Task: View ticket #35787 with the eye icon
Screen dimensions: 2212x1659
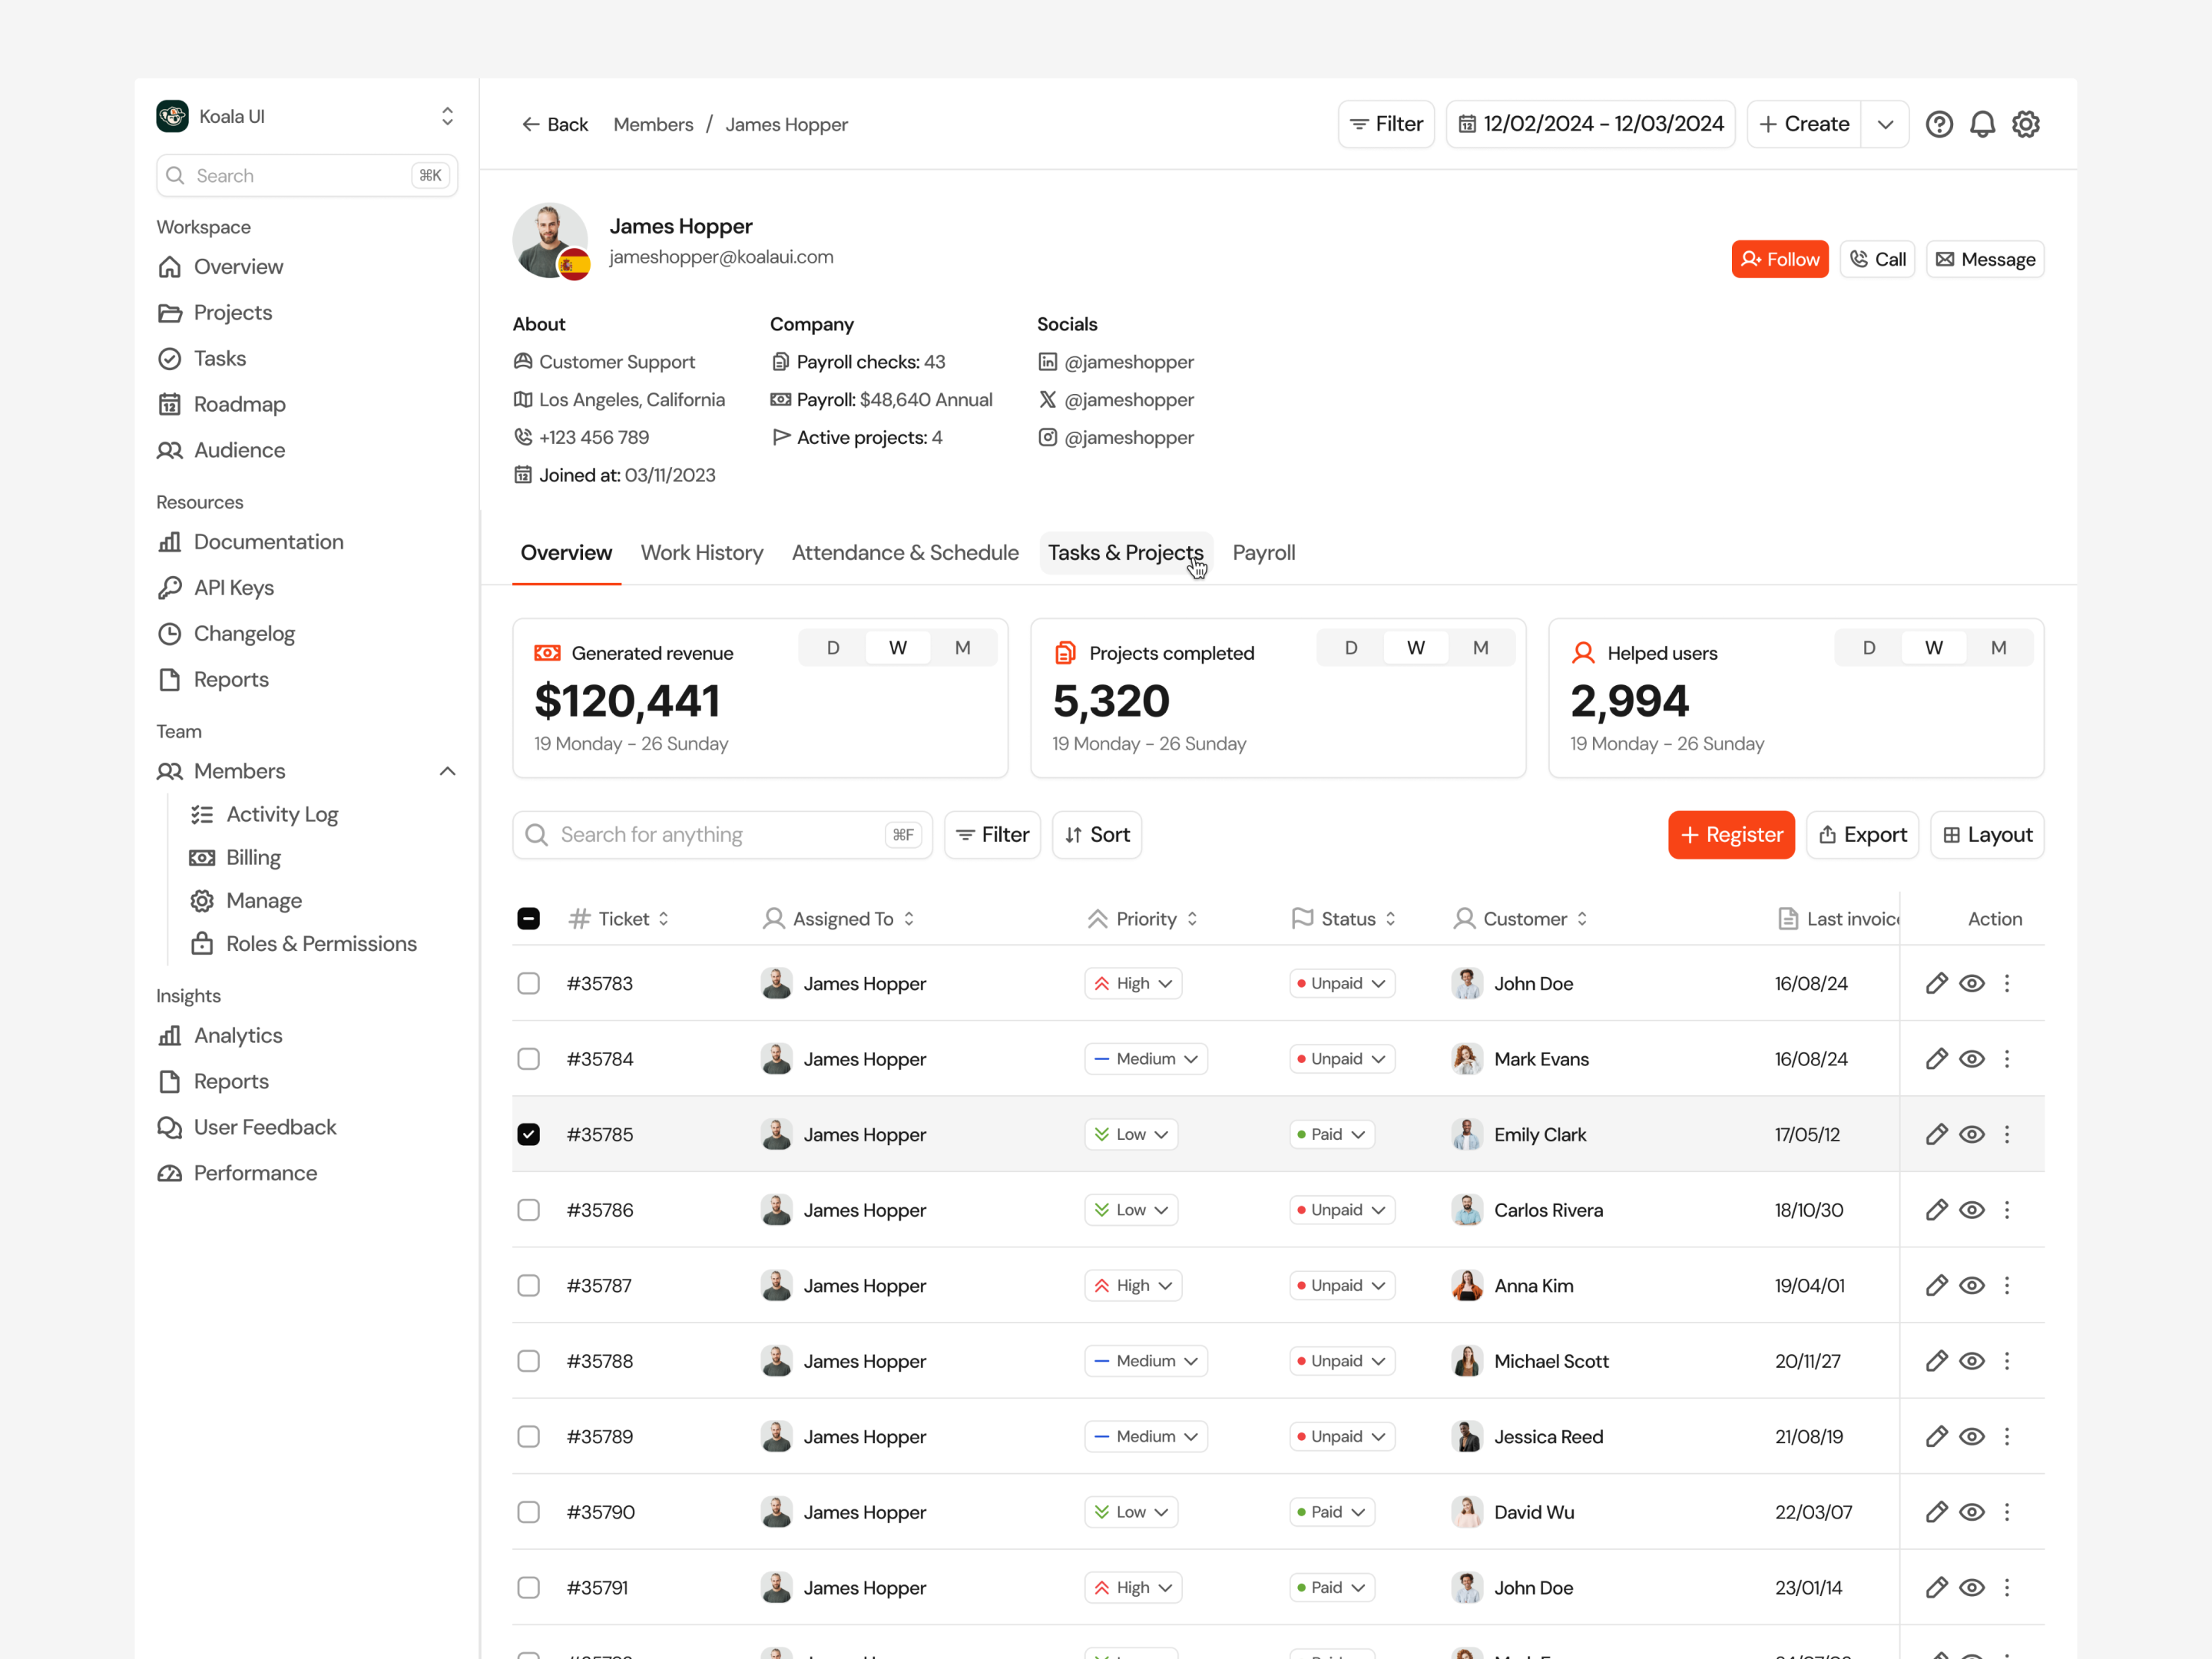Action: click(x=1971, y=1285)
